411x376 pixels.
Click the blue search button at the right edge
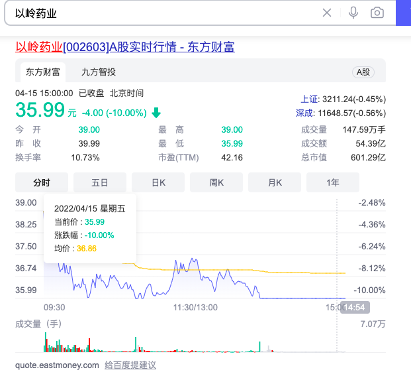(x=404, y=13)
